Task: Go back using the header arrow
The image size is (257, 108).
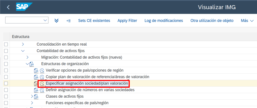Action: coord(8,7)
